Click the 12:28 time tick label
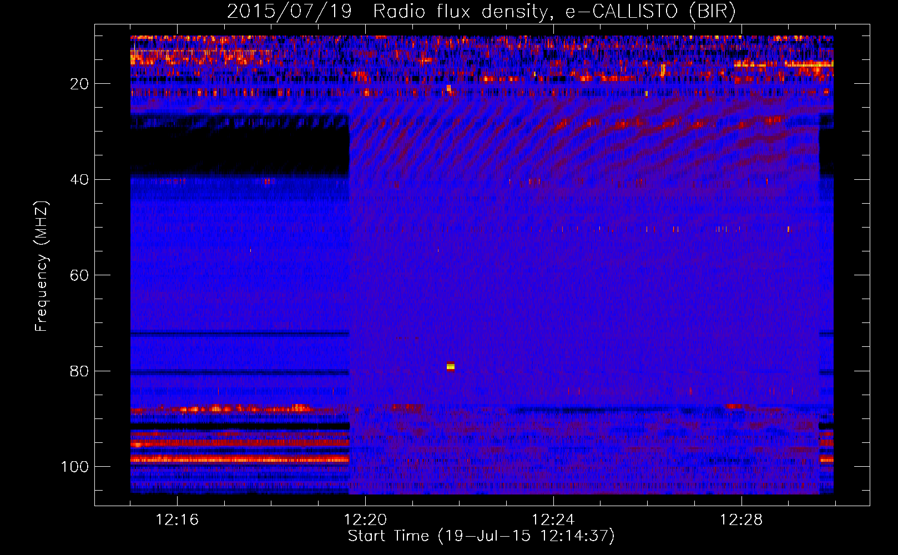 click(741, 520)
